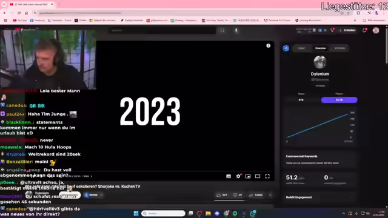The width and height of the screenshot is (388, 218).
Task: Expand the Reddit Engagement section
Action: click(352, 197)
